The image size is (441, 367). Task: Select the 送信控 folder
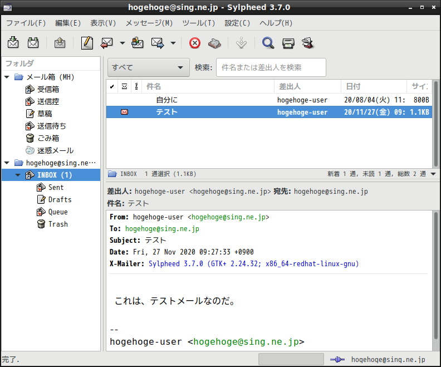coord(48,101)
